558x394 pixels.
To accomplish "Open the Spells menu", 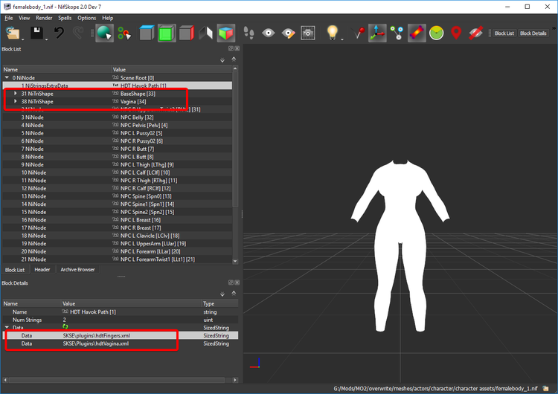I will point(65,18).
